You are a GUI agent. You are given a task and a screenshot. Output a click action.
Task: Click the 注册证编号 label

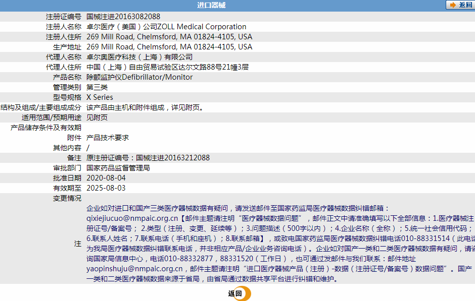(64, 17)
